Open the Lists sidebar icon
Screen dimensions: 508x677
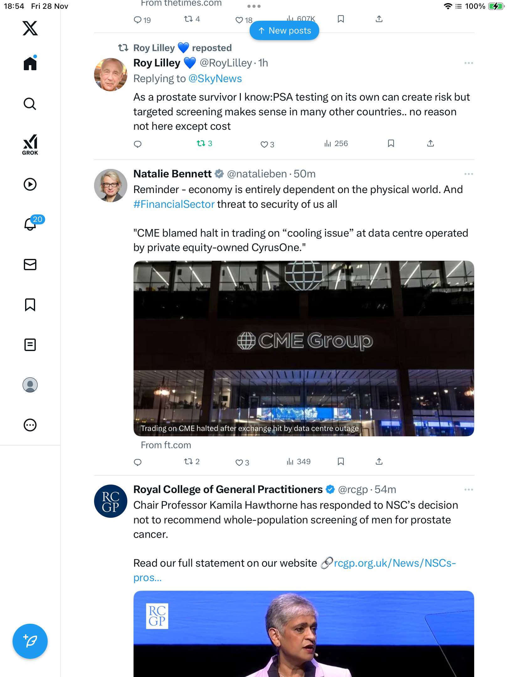pos(30,345)
